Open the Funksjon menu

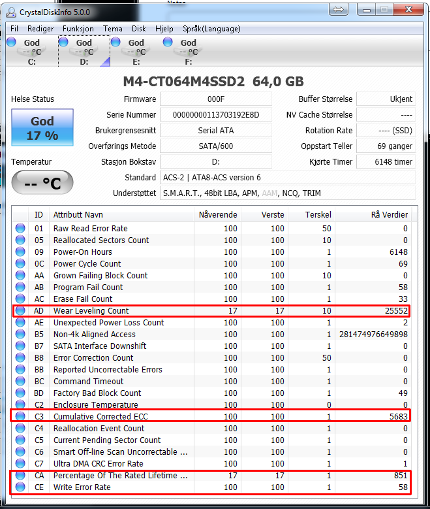click(78, 29)
